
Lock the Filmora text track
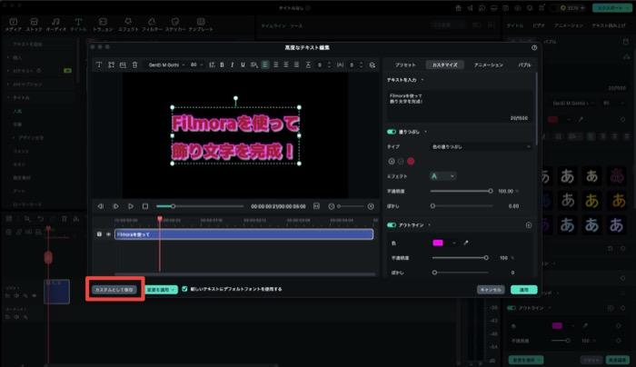[99, 234]
